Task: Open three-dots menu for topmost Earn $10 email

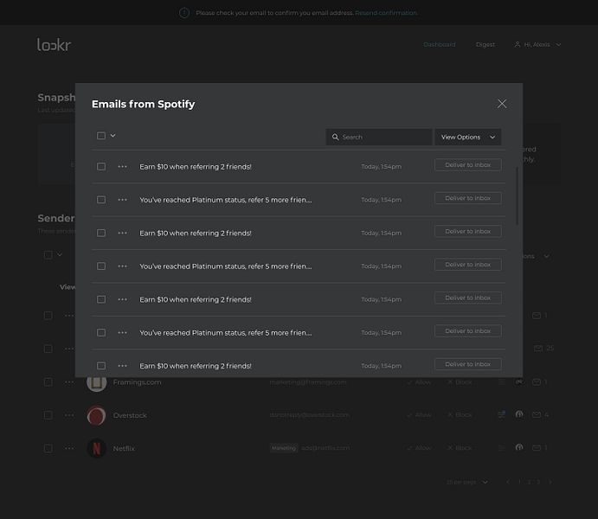Action: 122,167
